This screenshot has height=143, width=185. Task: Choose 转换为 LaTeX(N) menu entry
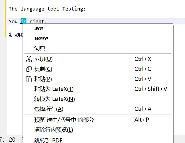pos(55,99)
